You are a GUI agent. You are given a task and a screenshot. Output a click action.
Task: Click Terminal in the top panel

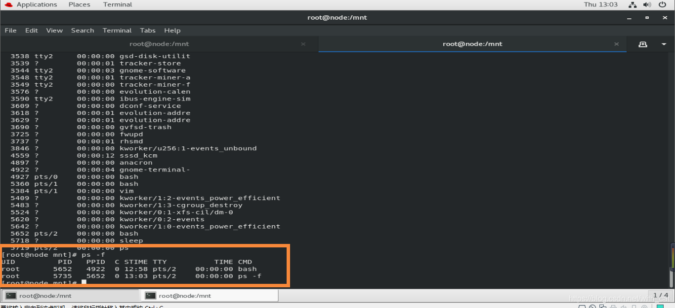[118, 4]
